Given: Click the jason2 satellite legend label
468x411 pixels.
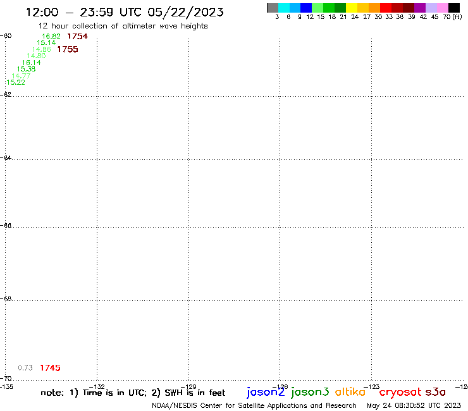Looking at the screenshot, I should [266, 392].
